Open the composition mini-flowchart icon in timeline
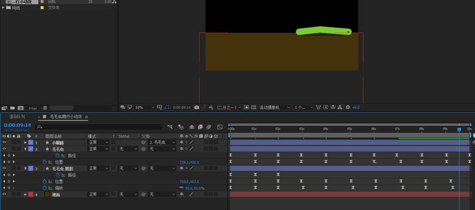The height and width of the screenshot is (210, 475). [x=170, y=127]
